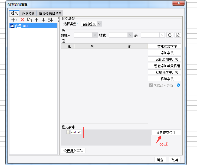Viewport: 197px width, 165px height.
Task: Delete selected item with red X icon
Action: coord(22,20)
